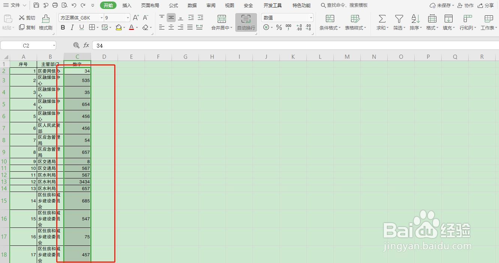499x263 pixels.
Task: Click the 未保存 unsaved status button
Action: (x=442, y=5)
